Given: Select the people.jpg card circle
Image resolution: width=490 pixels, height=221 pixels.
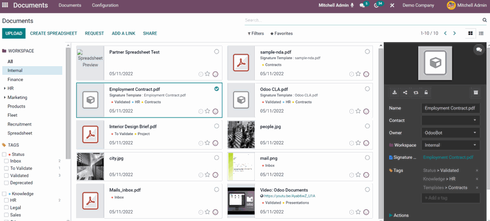Looking at the screenshot, I should pos(367,126).
